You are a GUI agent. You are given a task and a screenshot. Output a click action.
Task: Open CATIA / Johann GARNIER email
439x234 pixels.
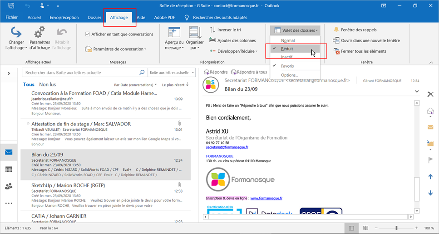pos(106,218)
